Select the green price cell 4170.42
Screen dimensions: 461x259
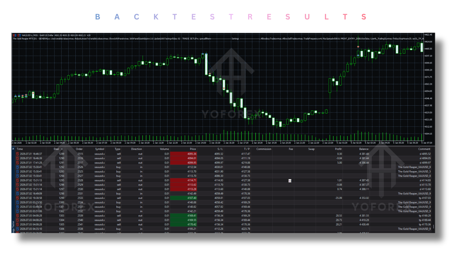(x=183, y=224)
